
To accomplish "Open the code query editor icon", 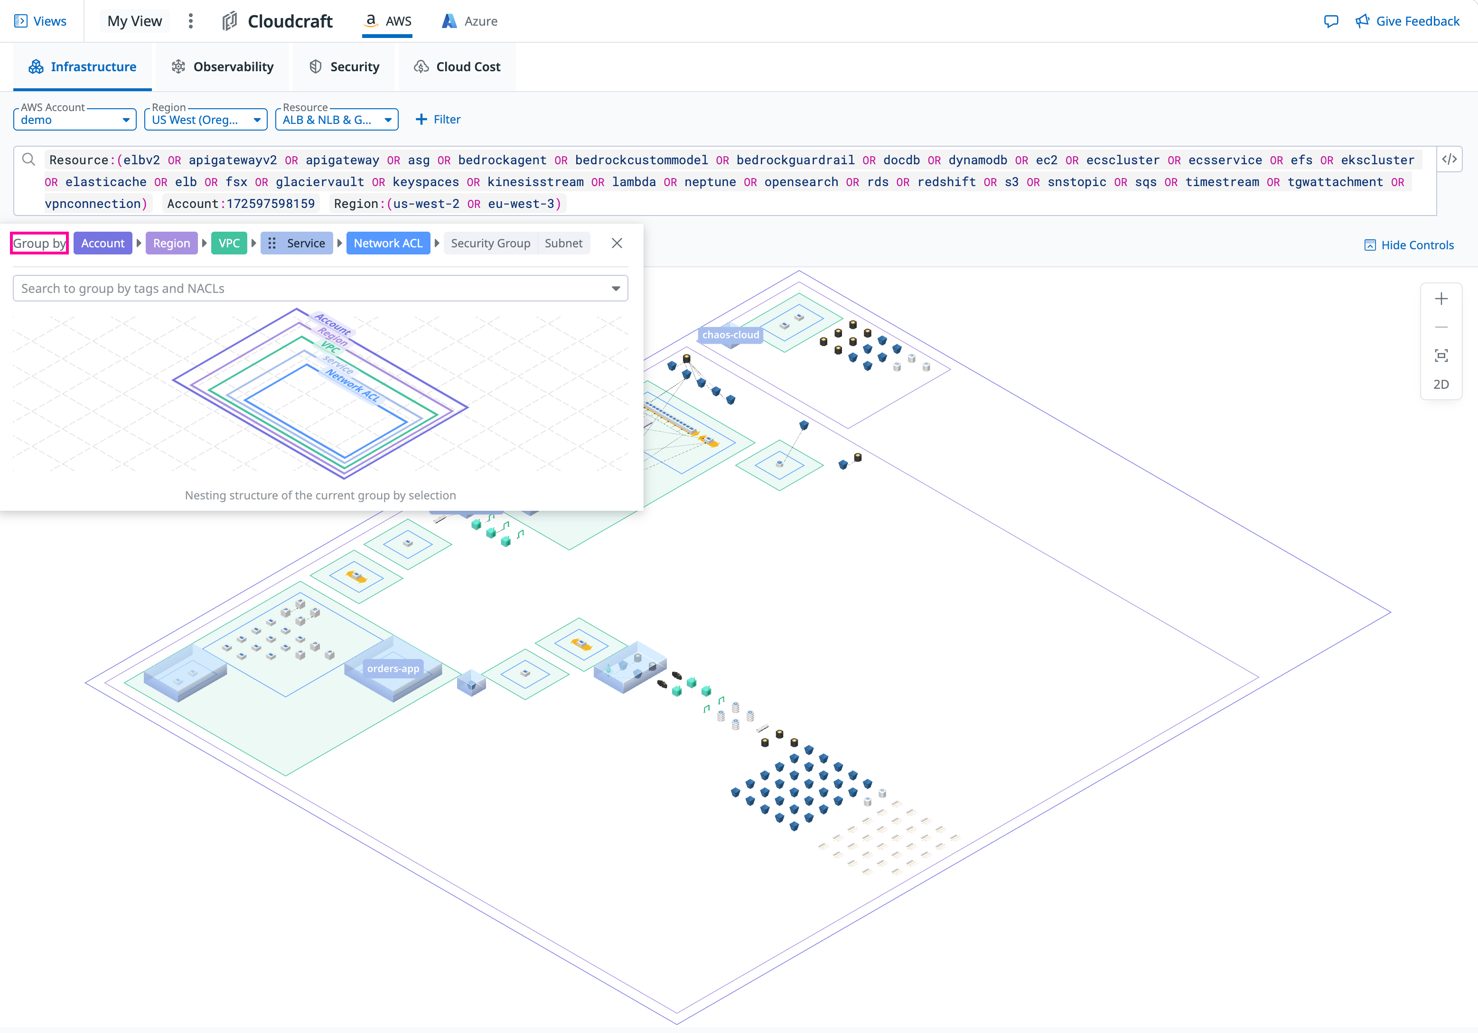I will pyautogui.click(x=1449, y=159).
